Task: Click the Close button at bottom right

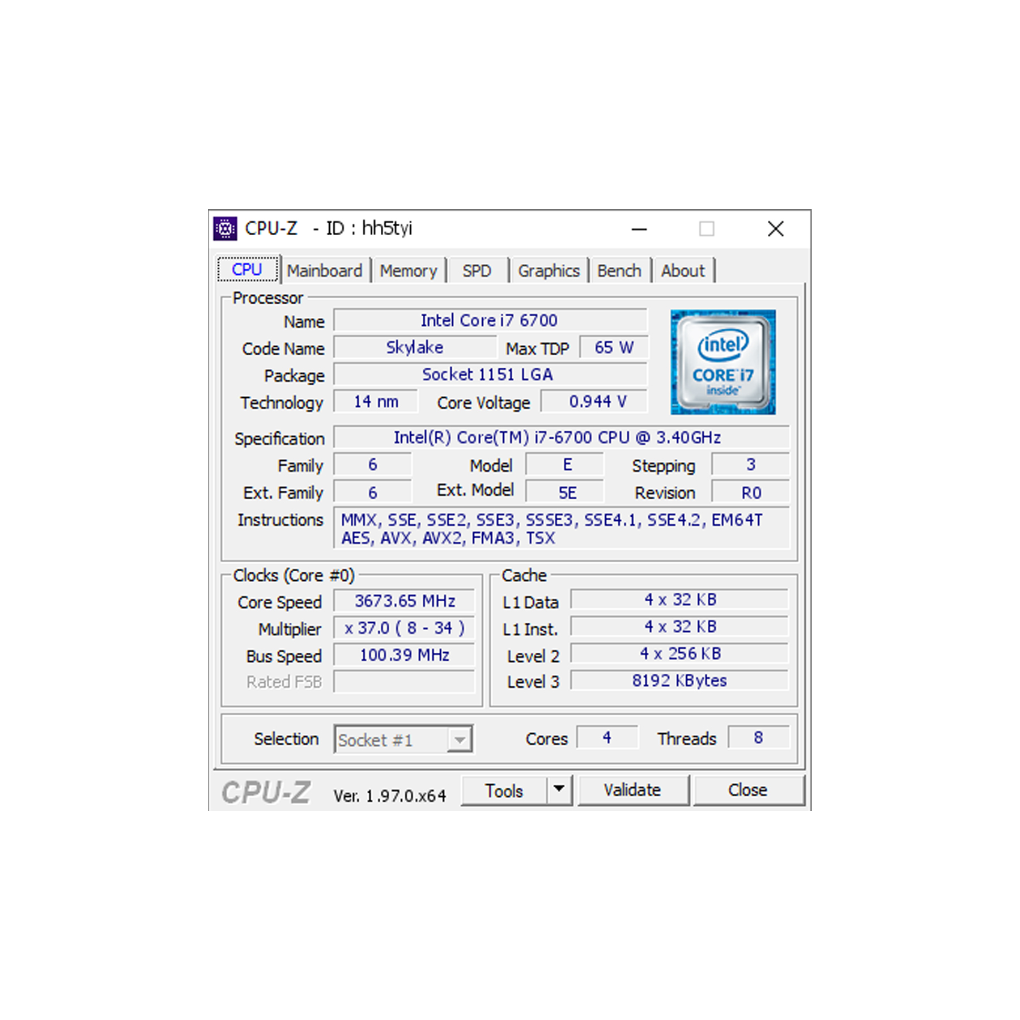Action: [748, 790]
